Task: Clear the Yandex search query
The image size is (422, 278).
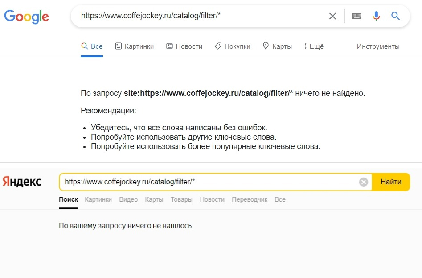Action: pyautogui.click(x=364, y=182)
